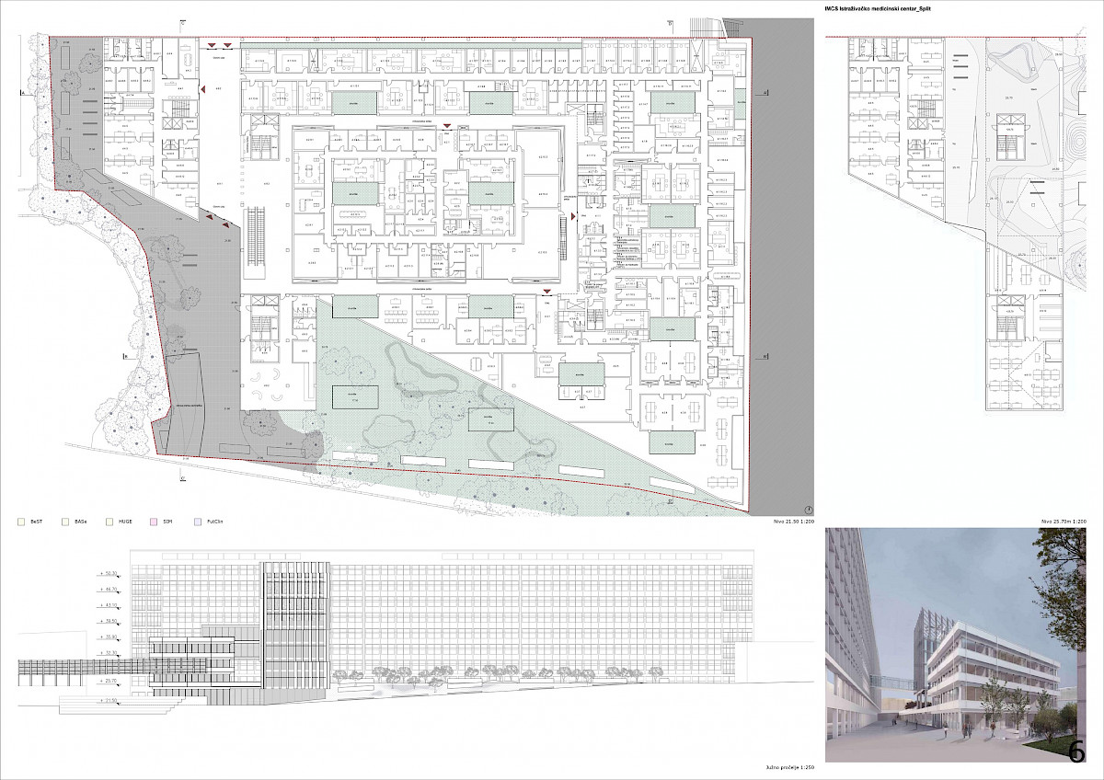Click the 'Nivo 21.50 1:200' plan caption

[788, 522]
